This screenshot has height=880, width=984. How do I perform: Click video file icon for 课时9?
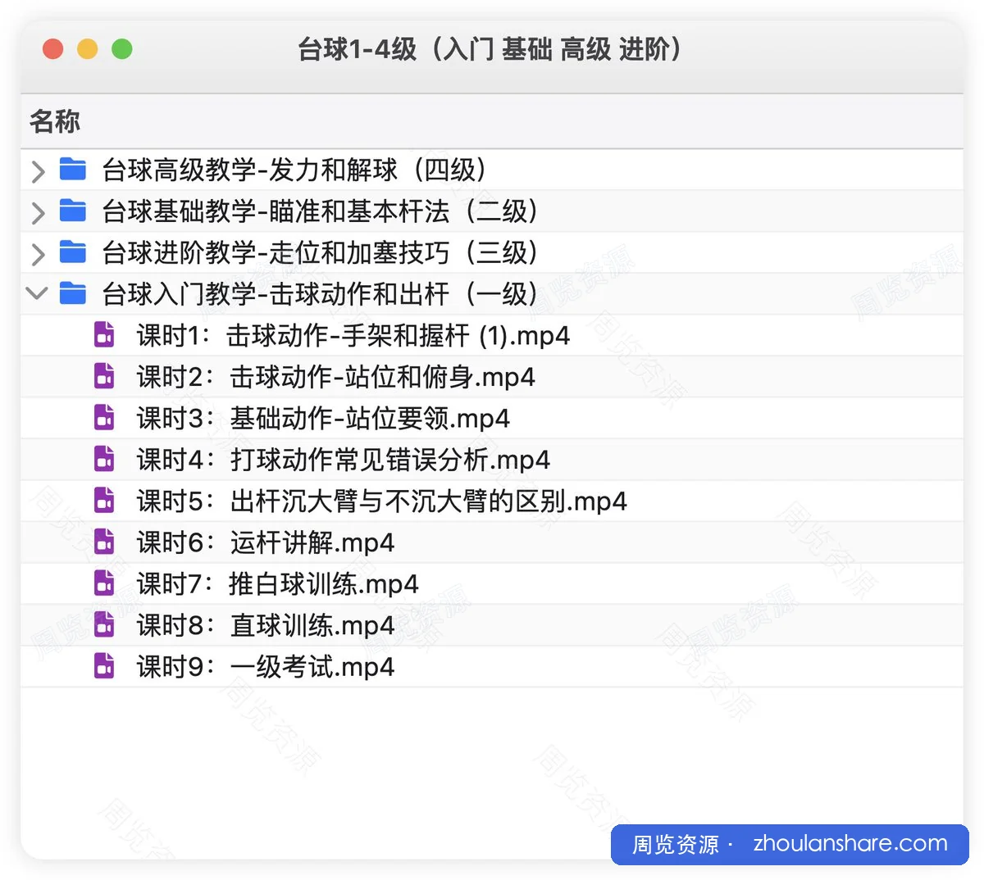pos(104,665)
